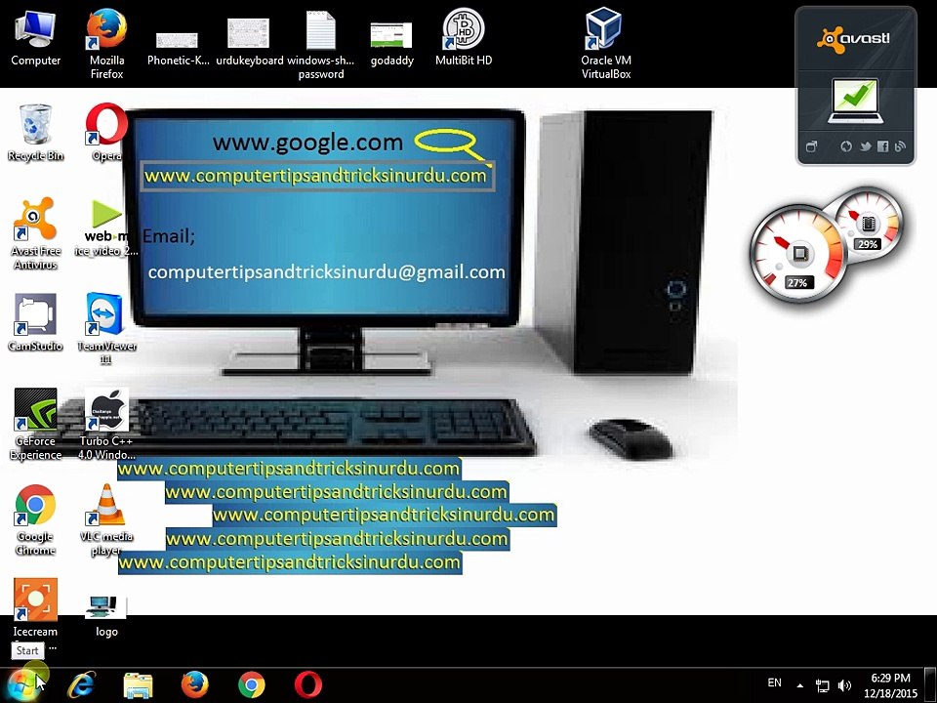Select the logo desktop file
The width and height of the screenshot is (937, 703).
106,616
